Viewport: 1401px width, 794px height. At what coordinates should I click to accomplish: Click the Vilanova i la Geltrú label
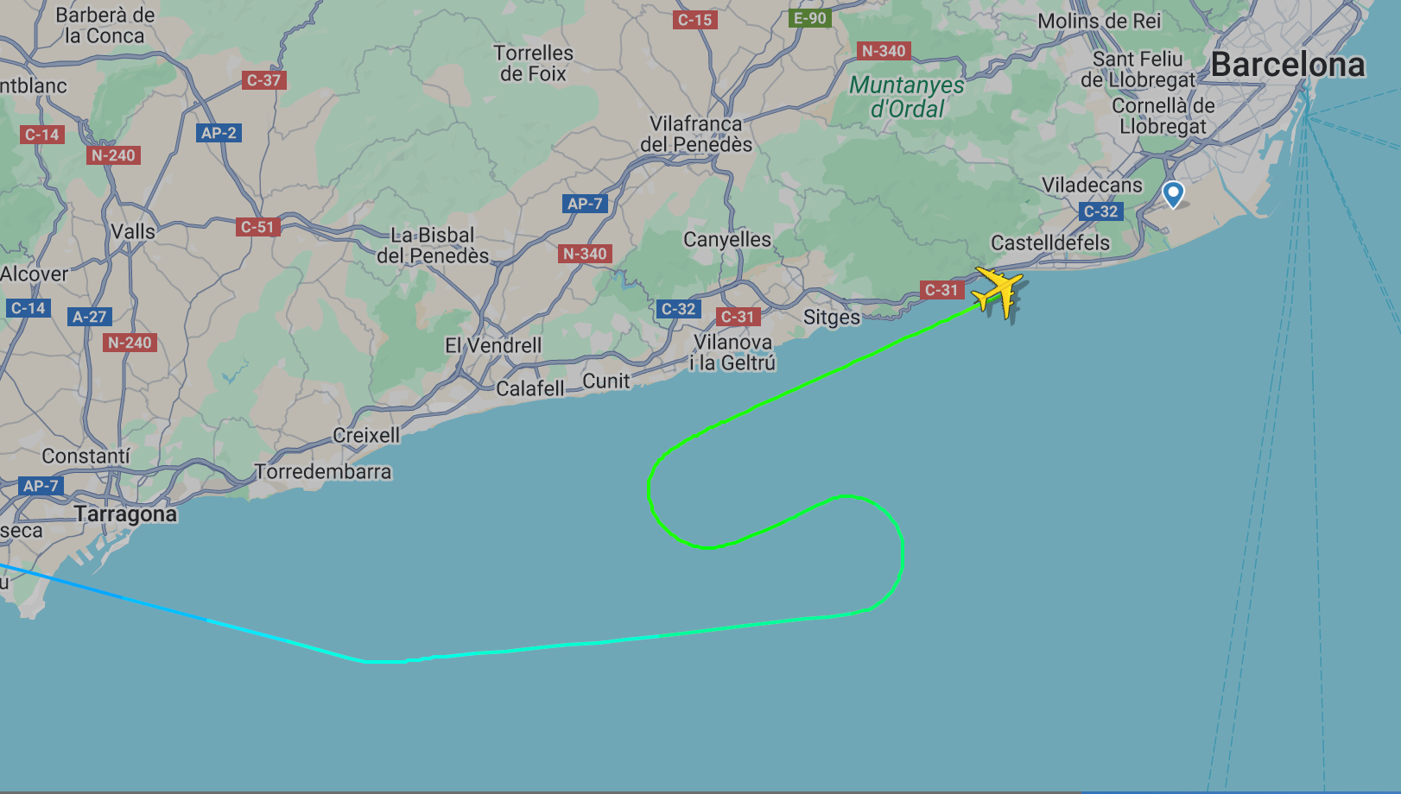732,353
